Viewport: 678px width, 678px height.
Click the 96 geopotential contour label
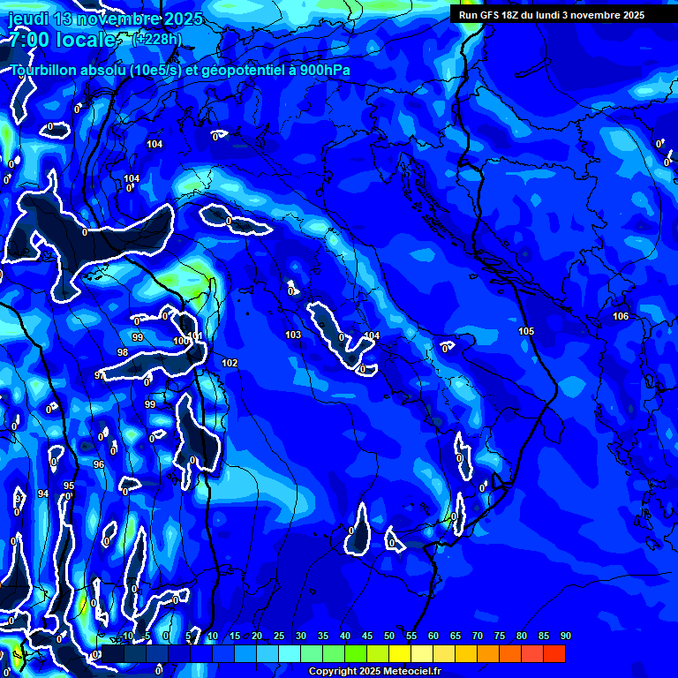click(x=99, y=464)
